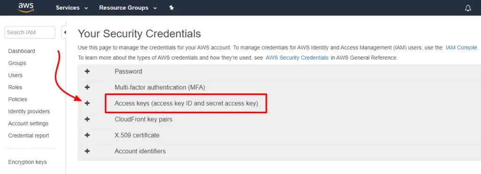Open the Services dropdown menu
Image resolution: width=481 pixels, height=174 pixels.
[72, 8]
